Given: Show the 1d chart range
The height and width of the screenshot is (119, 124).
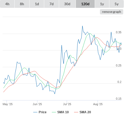Looking at the screenshot, I should coord(37,4).
